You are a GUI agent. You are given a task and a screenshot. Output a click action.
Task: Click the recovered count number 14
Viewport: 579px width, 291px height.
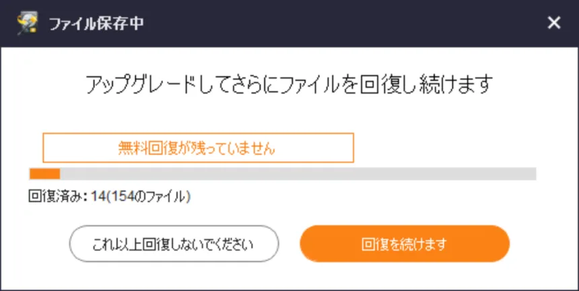tap(99, 197)
